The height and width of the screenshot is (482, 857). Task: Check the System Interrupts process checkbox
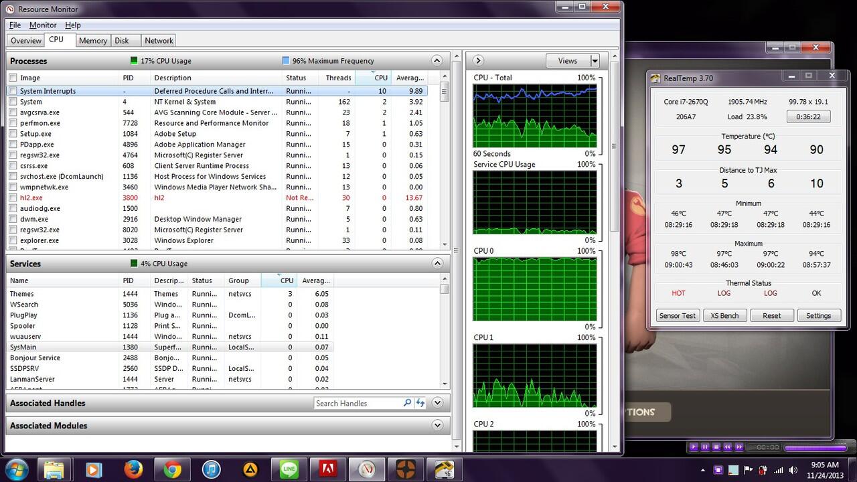click(x=13, y=91)
